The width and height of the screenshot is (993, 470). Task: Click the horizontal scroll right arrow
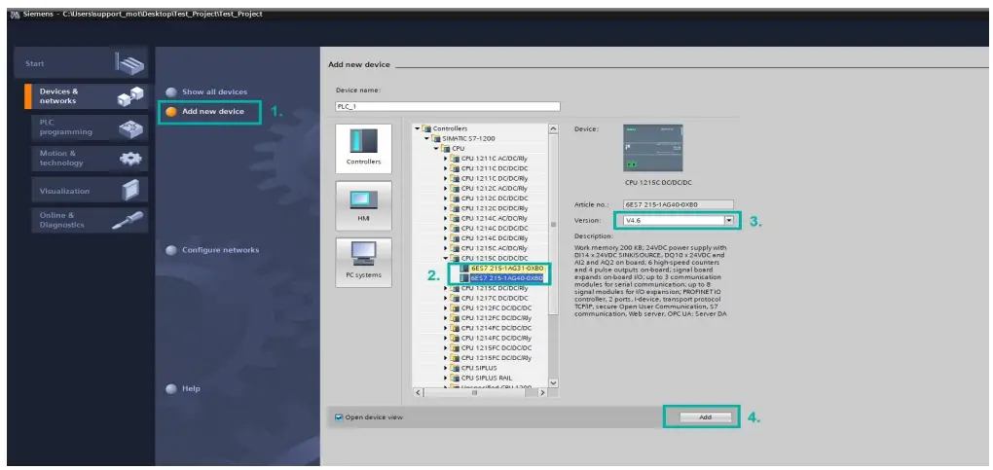542,393
